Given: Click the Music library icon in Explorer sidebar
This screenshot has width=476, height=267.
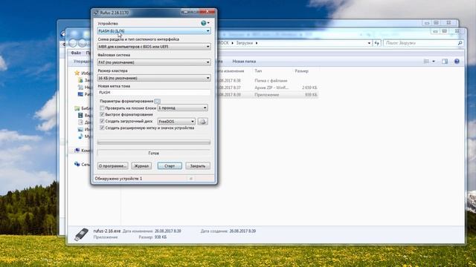Looking at the screenshot, I should [80, 136].
